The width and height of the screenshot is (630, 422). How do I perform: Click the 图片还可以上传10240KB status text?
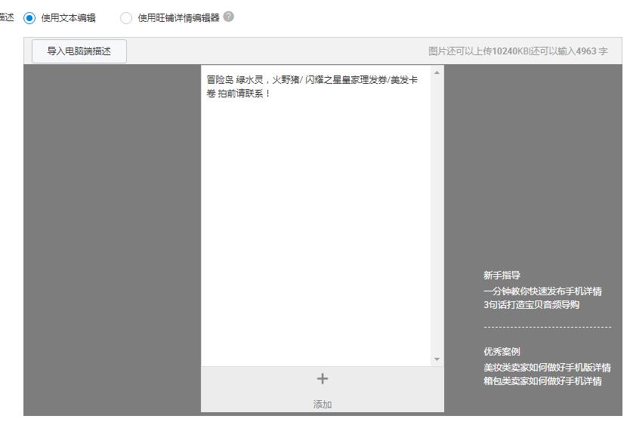(478, 51)
